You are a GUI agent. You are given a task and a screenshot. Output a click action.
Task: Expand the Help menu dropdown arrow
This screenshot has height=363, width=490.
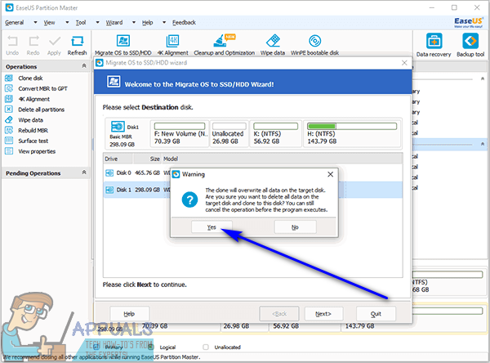[164, 23]
